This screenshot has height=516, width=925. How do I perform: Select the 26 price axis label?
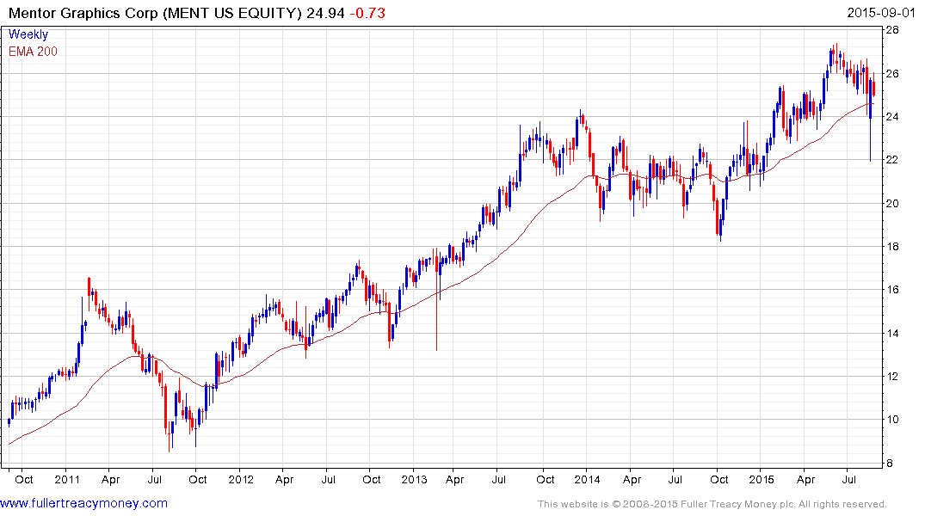892,74
